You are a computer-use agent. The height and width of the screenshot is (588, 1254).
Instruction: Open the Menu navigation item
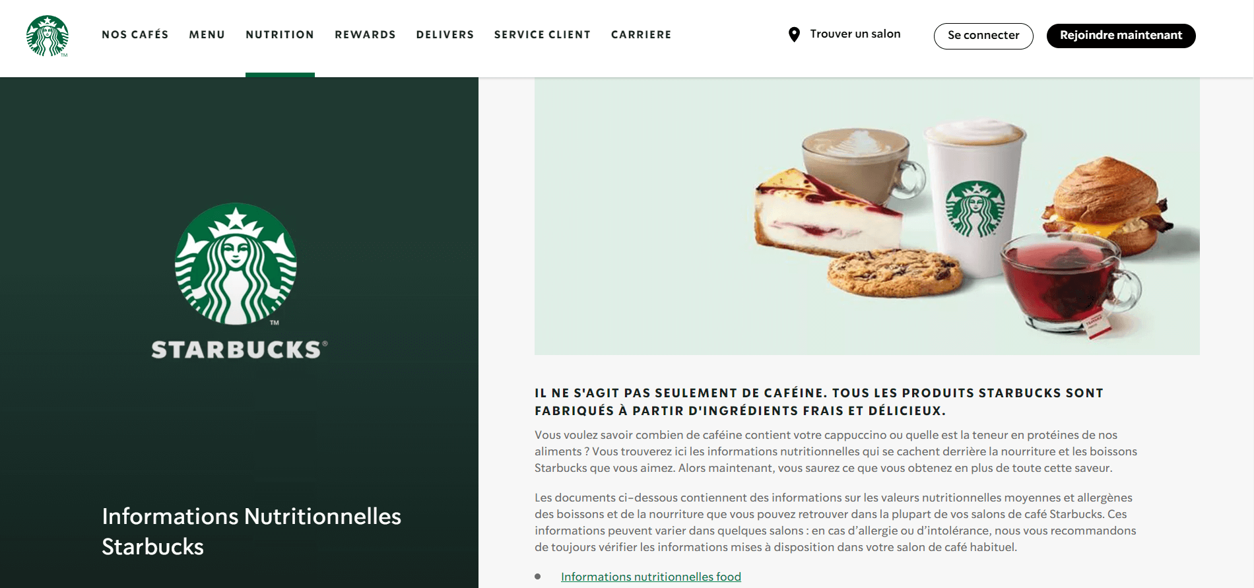pos(207,34)
